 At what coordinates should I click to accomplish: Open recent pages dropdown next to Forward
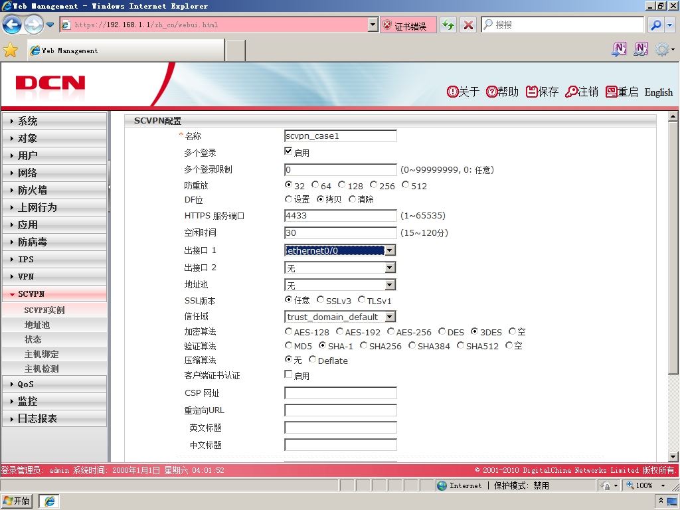click(x=50, y=25)
